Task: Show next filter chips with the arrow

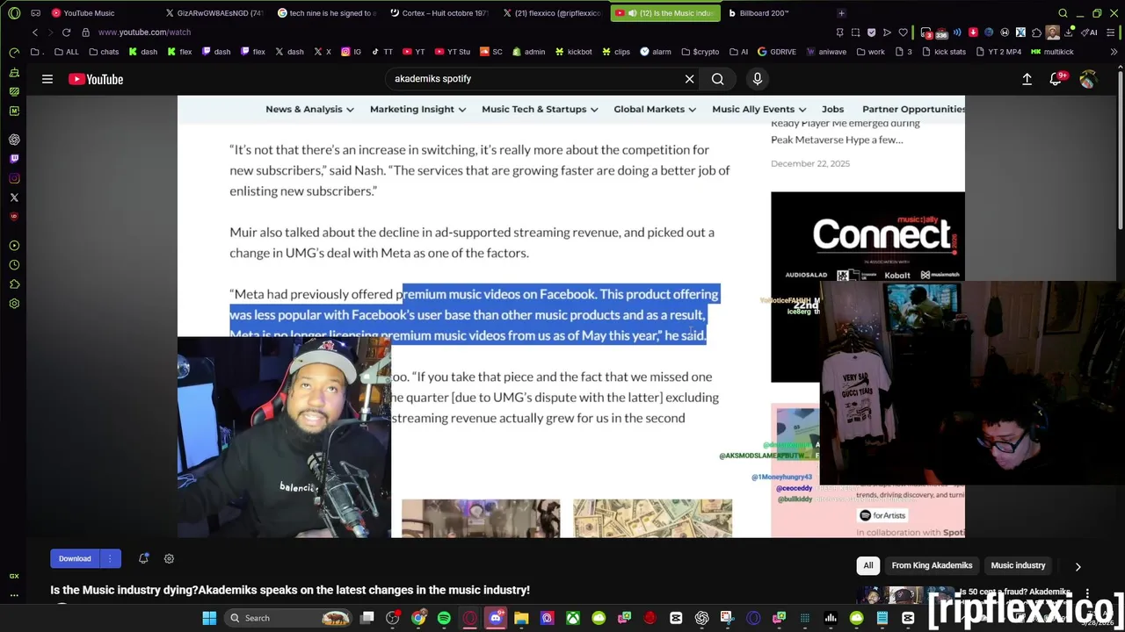Action: coord(1078,566)
